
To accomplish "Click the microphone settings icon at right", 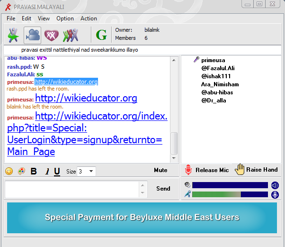I will (275, 194).
